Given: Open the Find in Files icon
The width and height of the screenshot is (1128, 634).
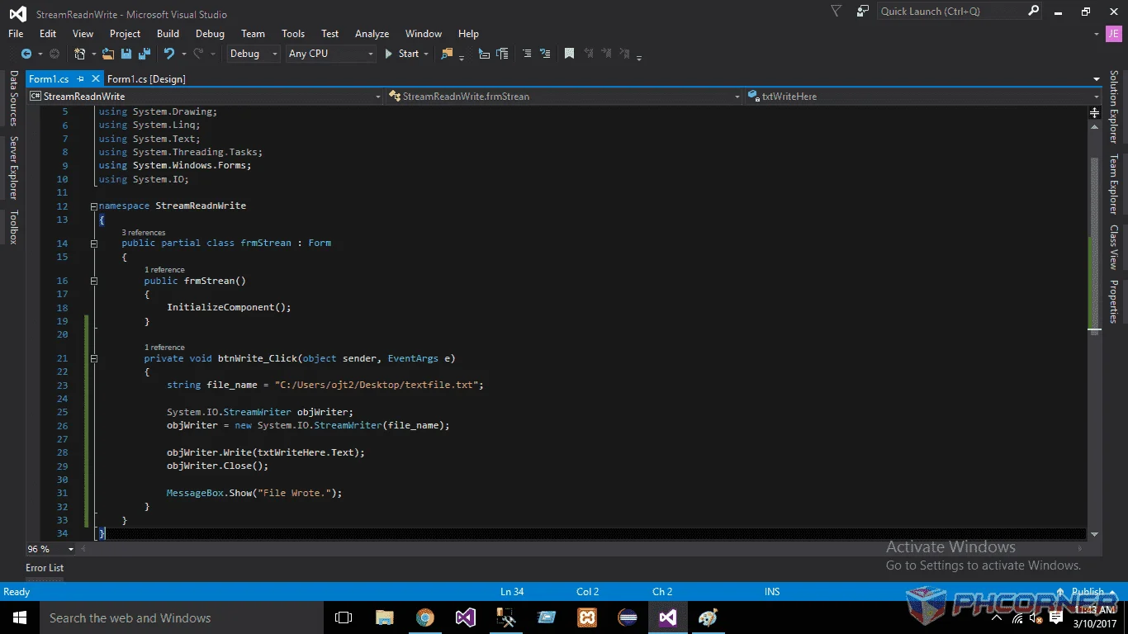Looking at the screenshot, I should point(447,54).
